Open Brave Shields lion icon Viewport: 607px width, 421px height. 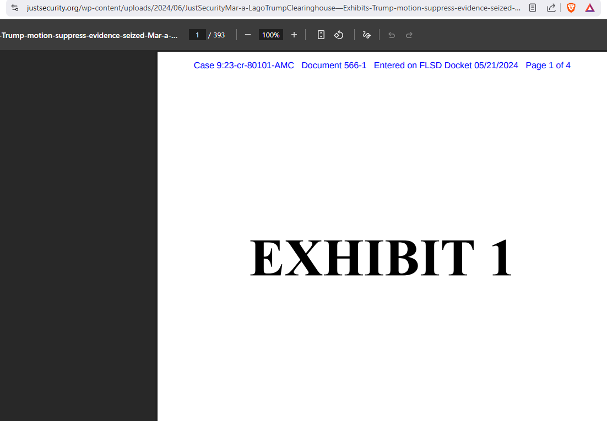(571, 8)
